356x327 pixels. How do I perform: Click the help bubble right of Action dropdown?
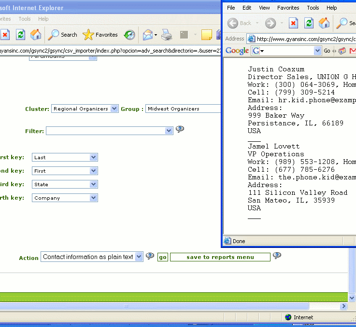150,256
